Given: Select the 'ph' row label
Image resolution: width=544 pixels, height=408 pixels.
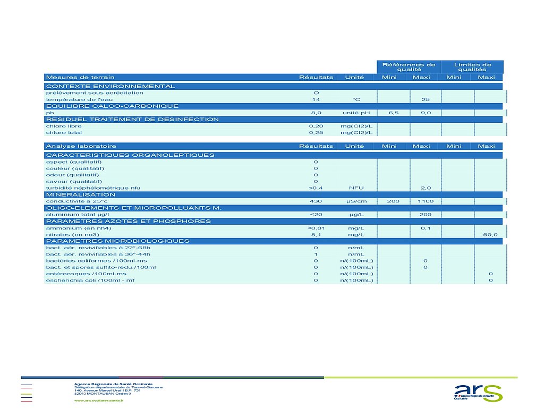Looking at the screenshot, I should click(x=49, y=113).
